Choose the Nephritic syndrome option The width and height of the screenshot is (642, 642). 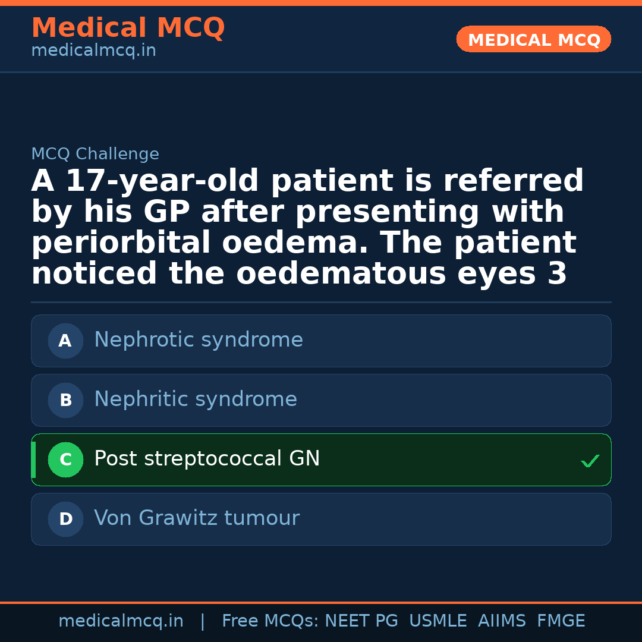[196, 399]
